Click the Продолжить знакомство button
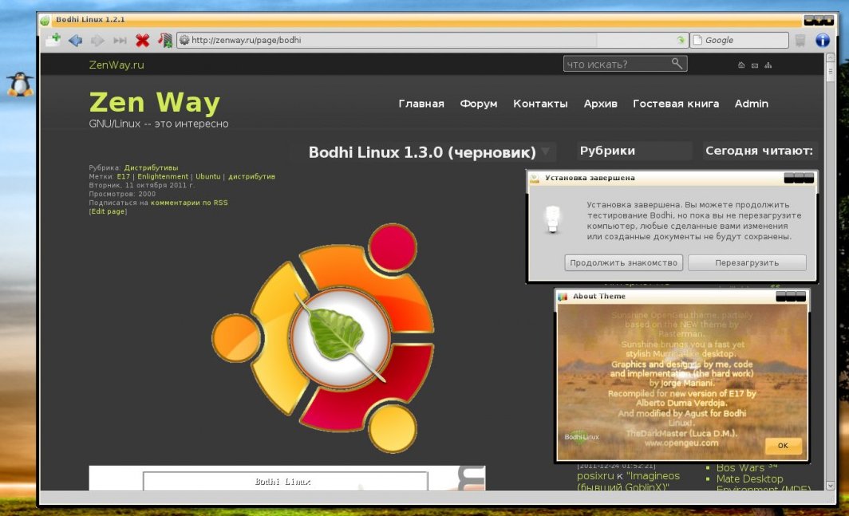 [x=623, y=262]
